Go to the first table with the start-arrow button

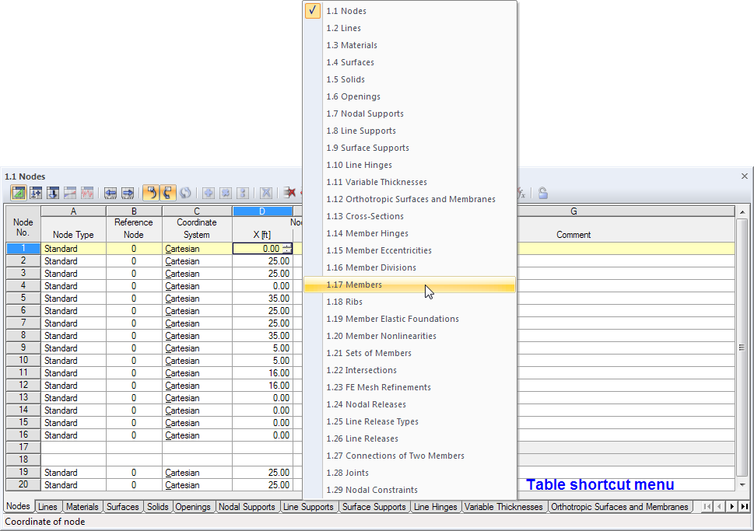coord(707,506)
